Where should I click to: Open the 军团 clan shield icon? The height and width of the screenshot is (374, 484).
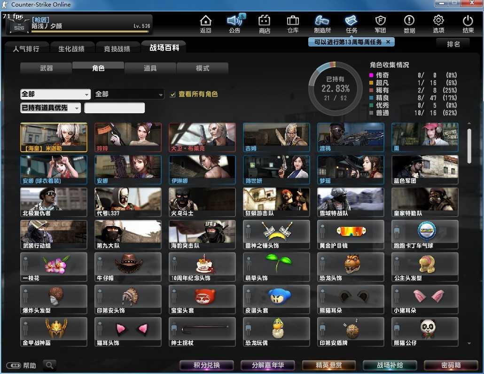pos(380,24)
